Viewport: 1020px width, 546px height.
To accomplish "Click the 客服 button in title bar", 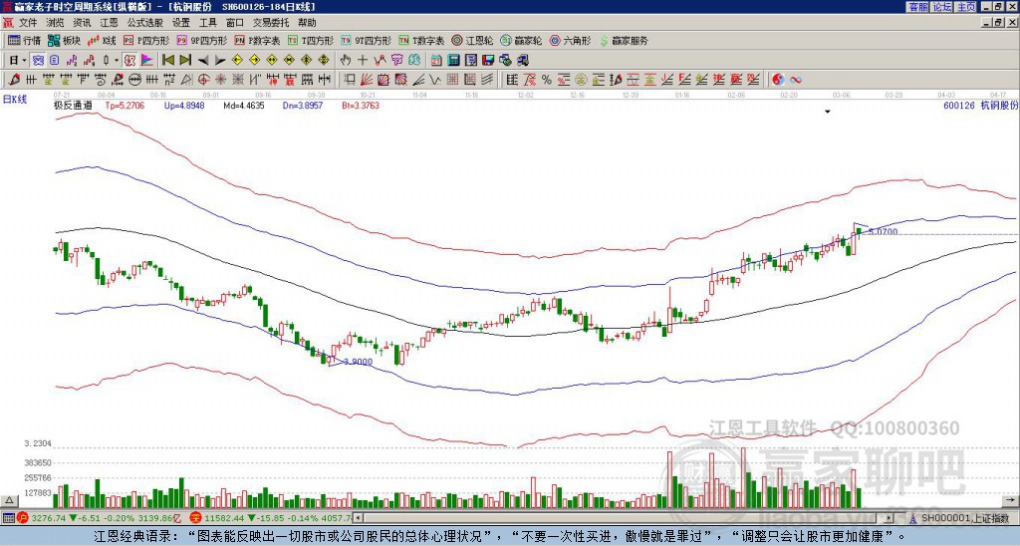I will tap(917, 7).
